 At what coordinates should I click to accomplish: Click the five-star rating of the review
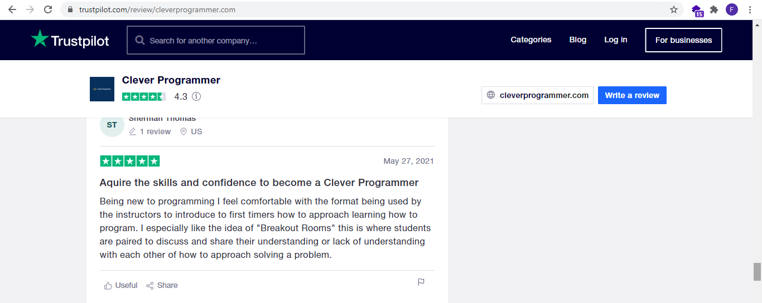click(130, 161)
